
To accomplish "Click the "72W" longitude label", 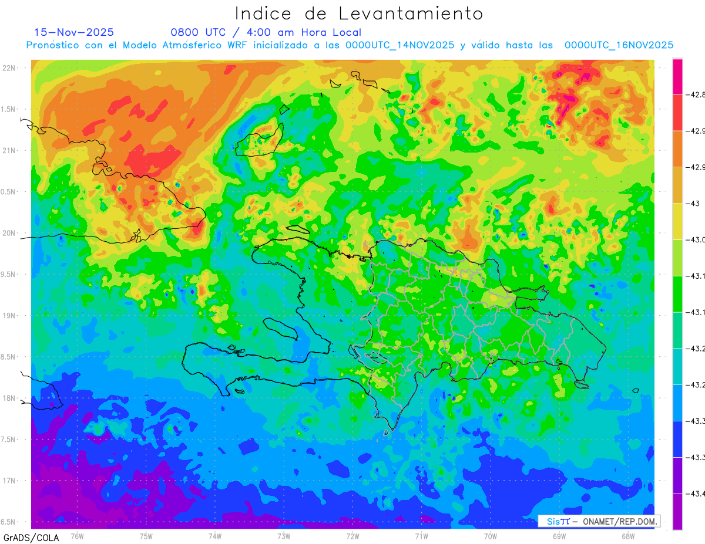I will [x=352, y=536].
